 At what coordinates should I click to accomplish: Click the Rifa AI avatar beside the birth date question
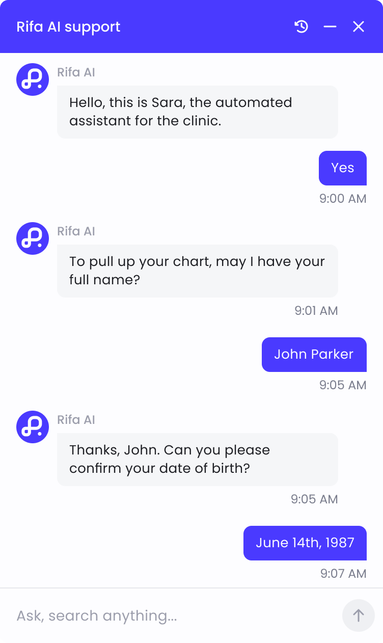point(32,427)
